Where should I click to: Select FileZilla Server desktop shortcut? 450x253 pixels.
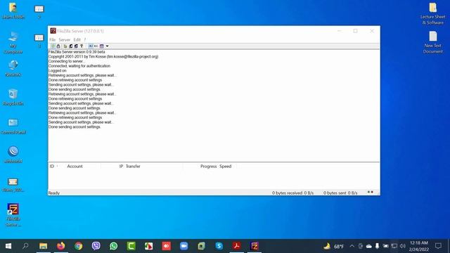(13, 214)
